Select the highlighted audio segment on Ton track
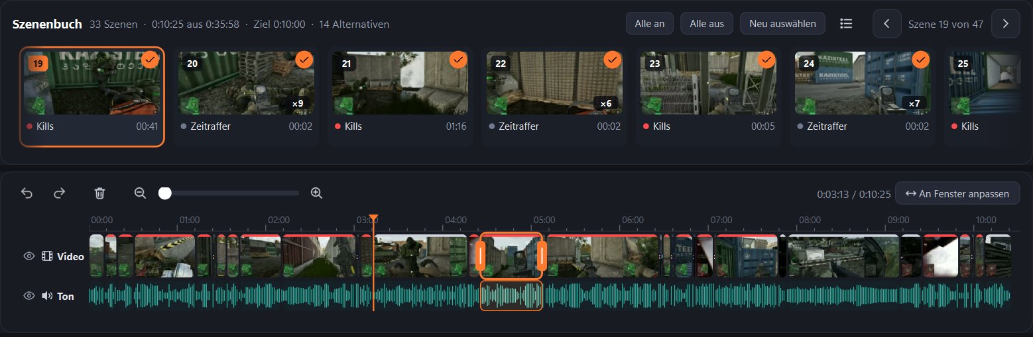This screenshot has width=1033, height=337. point(511,296)
